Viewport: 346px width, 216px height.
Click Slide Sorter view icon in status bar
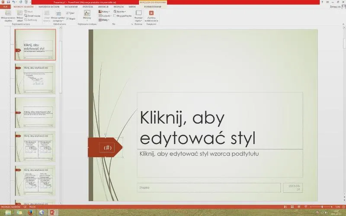coord(292,207)
